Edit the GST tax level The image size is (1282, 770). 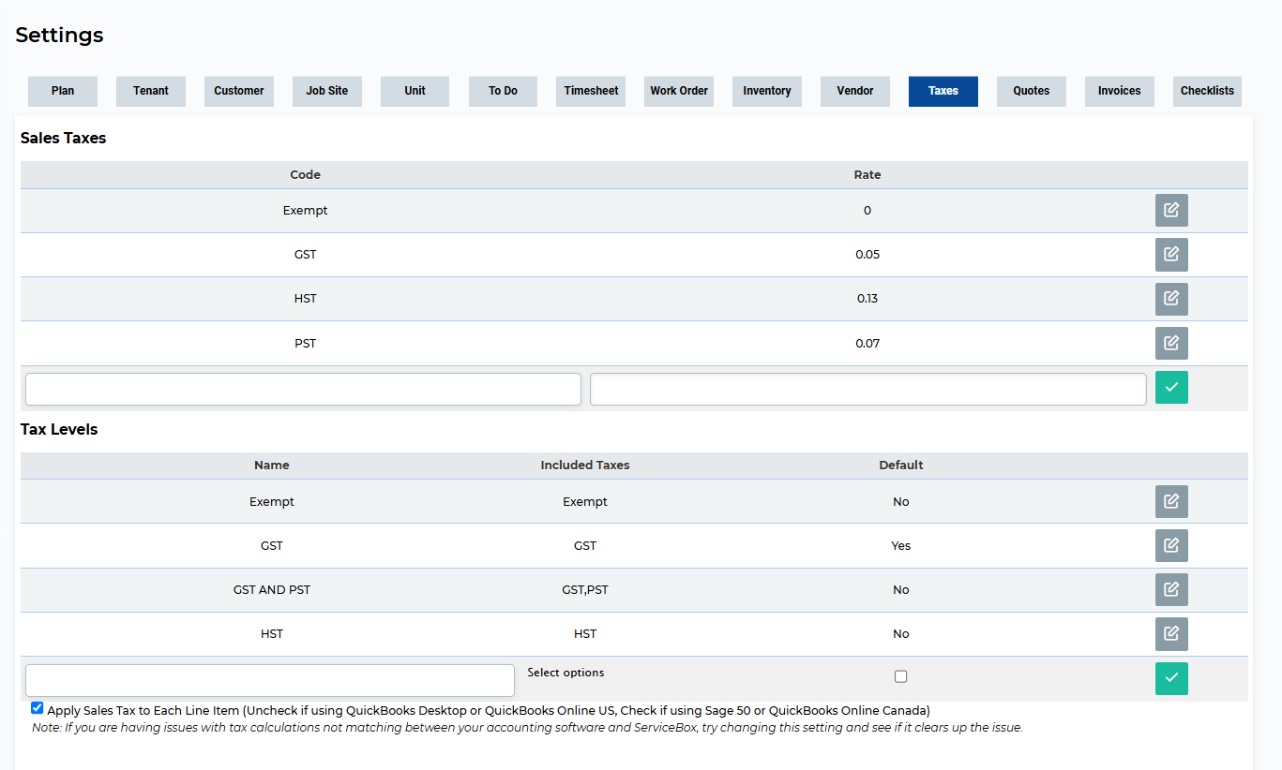[x=1171, y=545]
